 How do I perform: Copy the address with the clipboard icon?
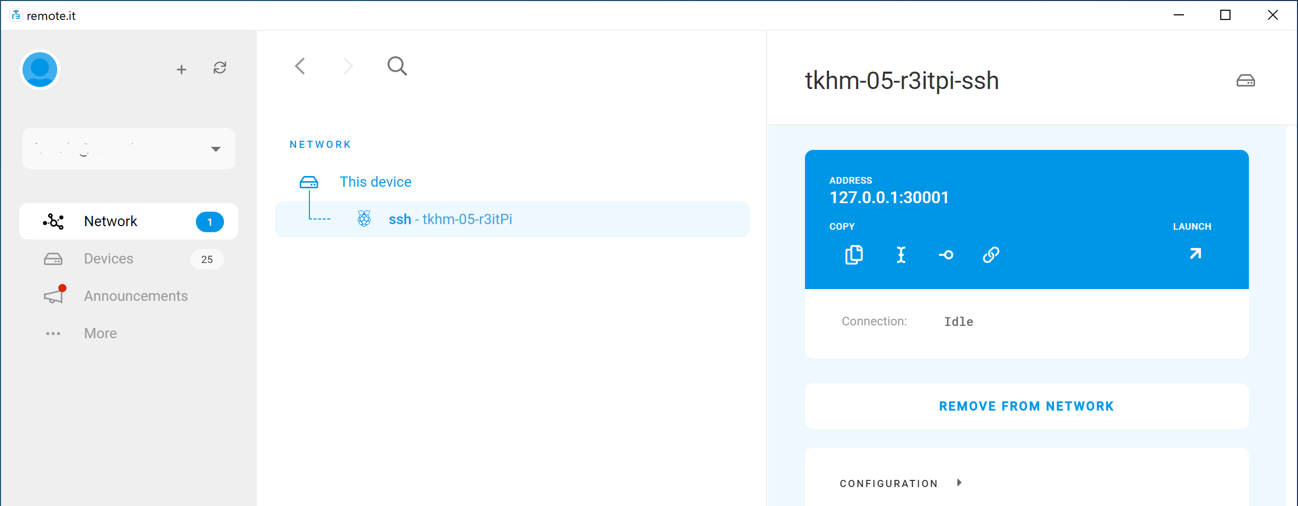click(854, 255)
